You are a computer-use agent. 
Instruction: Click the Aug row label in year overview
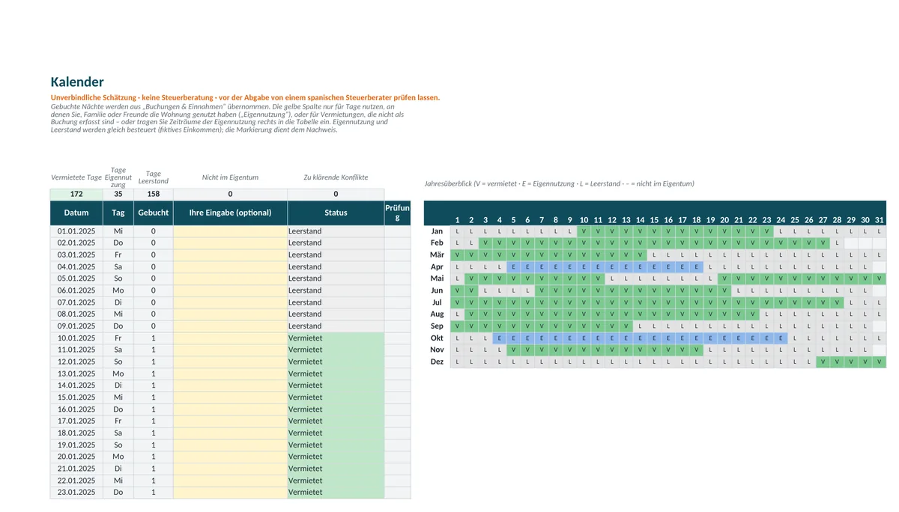coord(437,314)
